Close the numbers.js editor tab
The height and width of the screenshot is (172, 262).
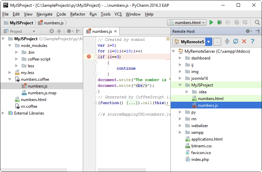point(115,31)
